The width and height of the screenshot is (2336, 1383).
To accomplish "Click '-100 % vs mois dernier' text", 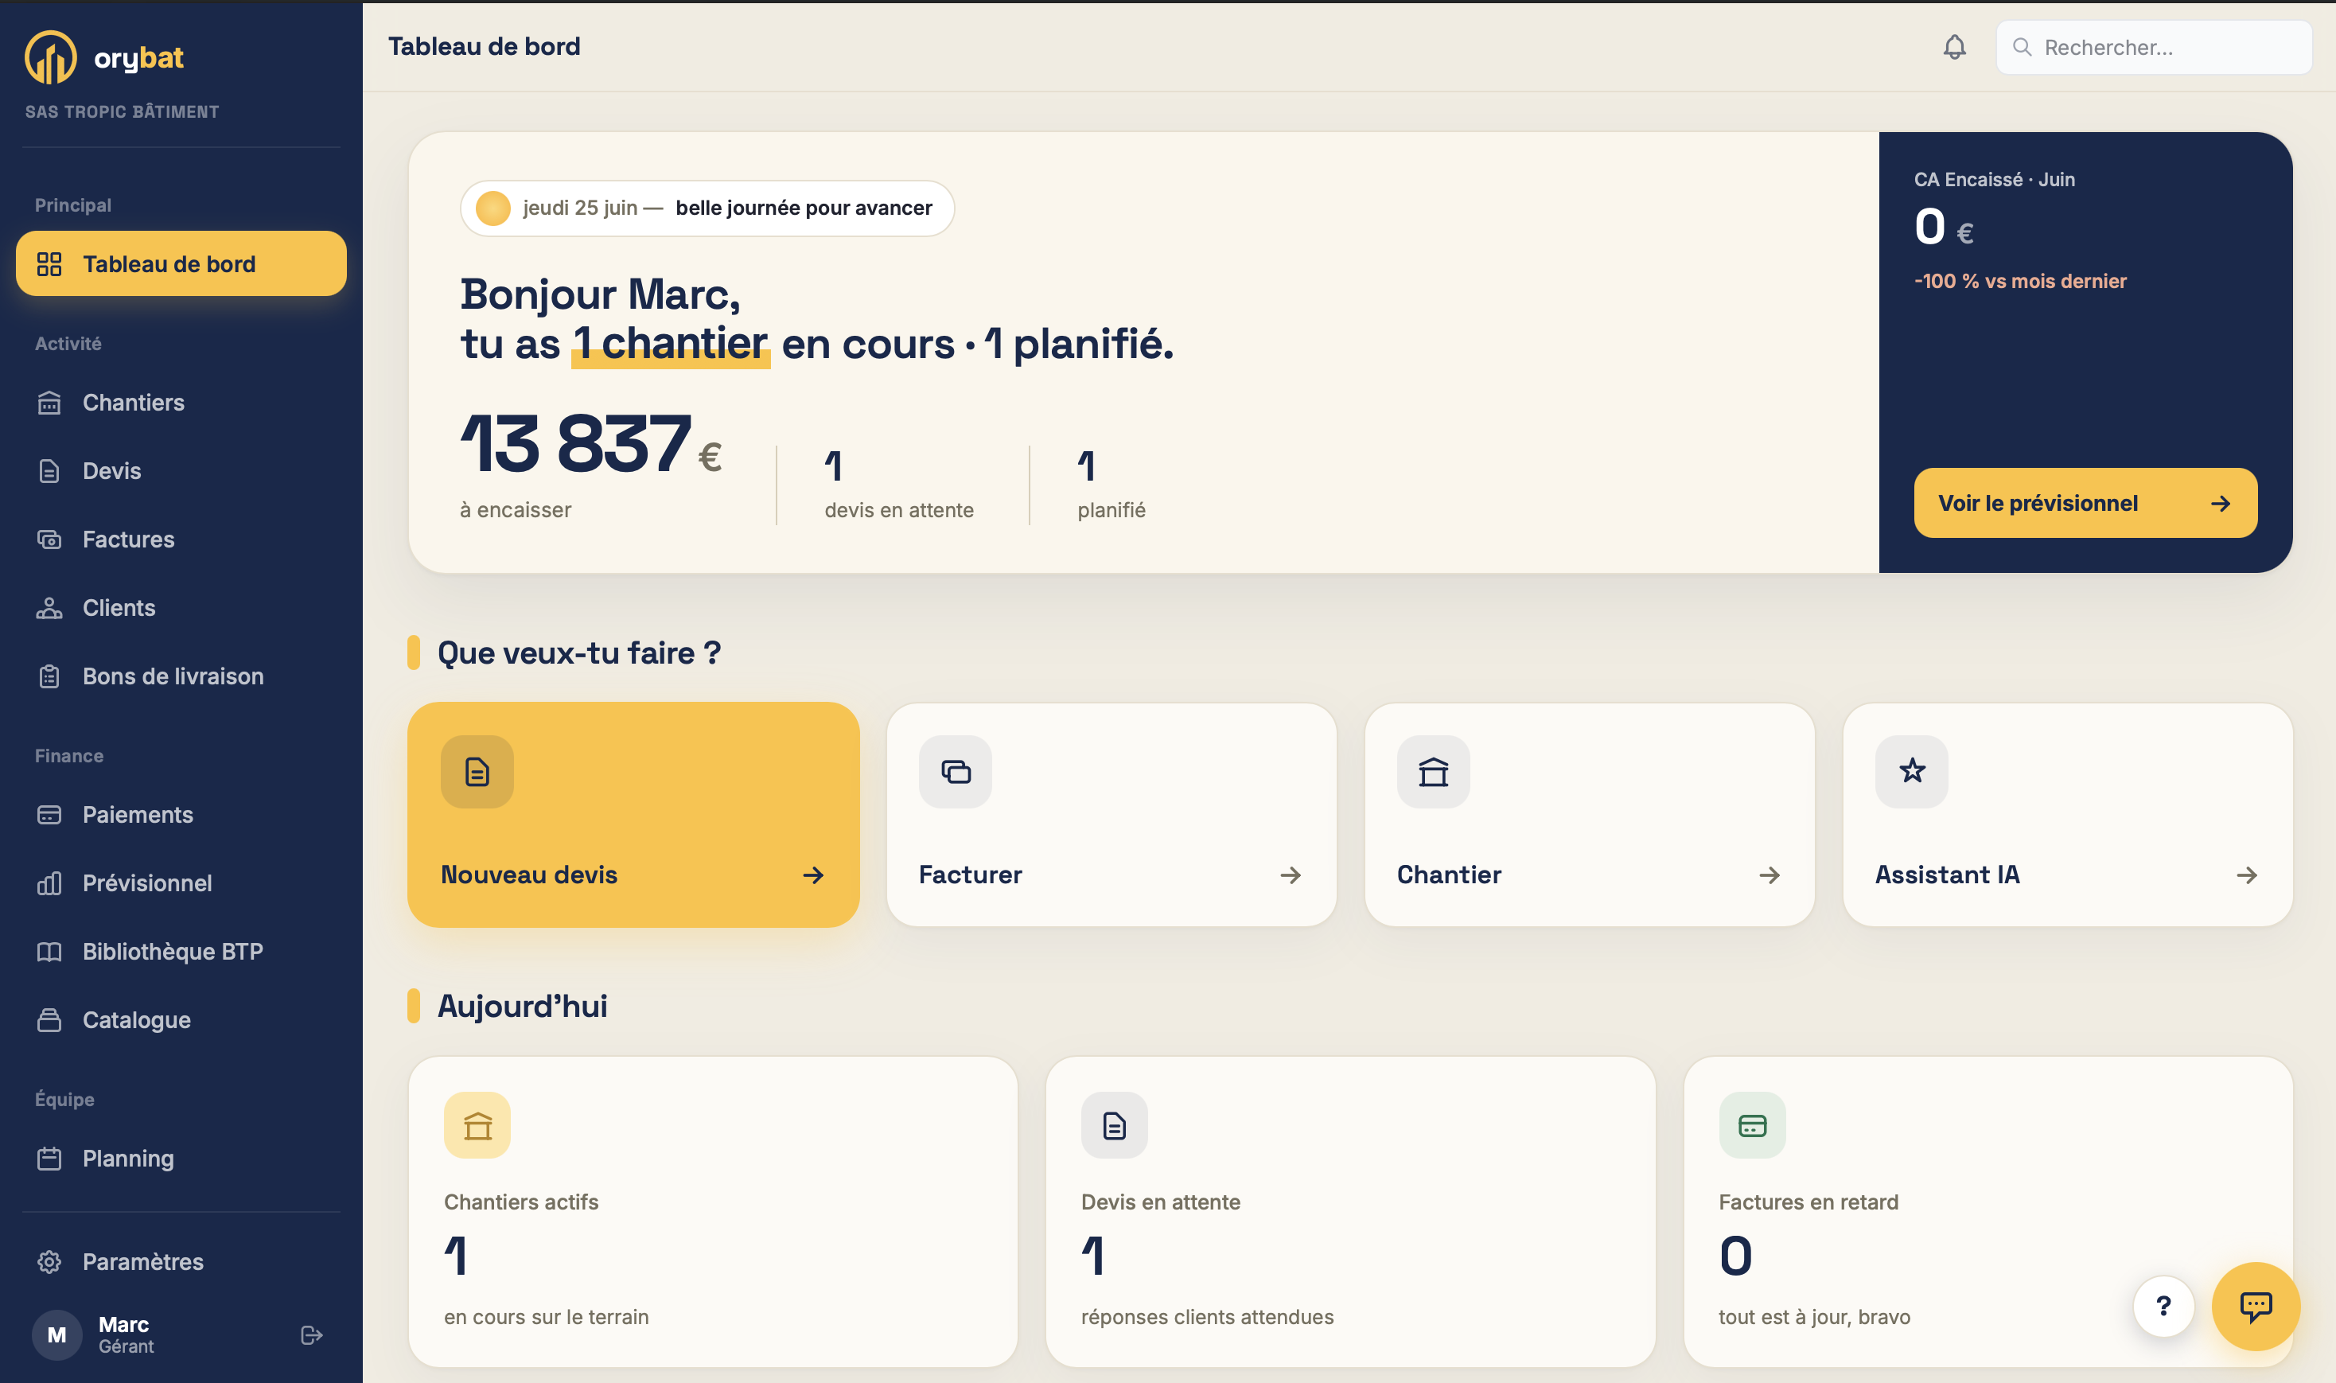I will point(2019,281).
